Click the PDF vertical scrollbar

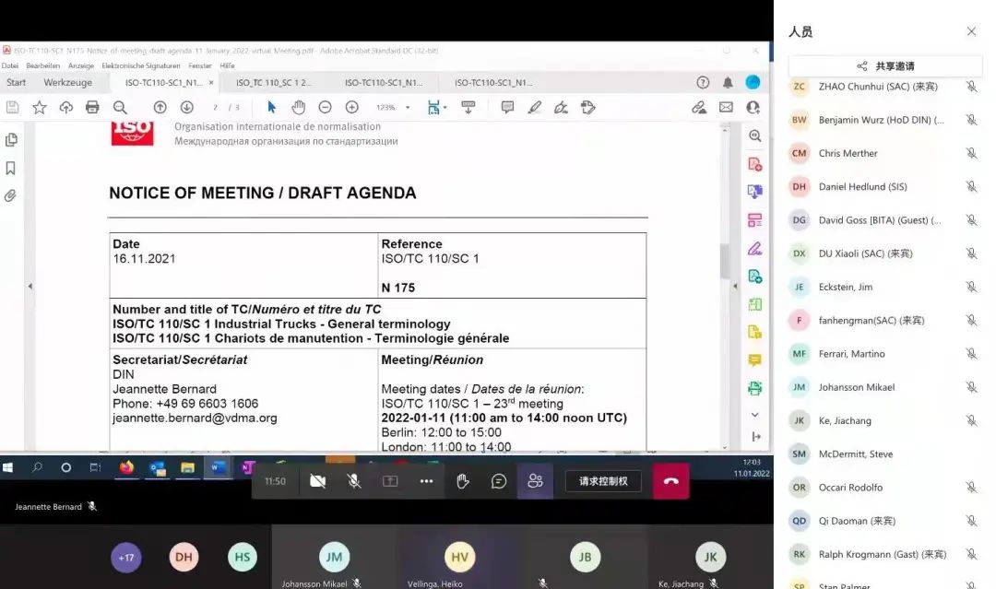[x=725, y=263]
